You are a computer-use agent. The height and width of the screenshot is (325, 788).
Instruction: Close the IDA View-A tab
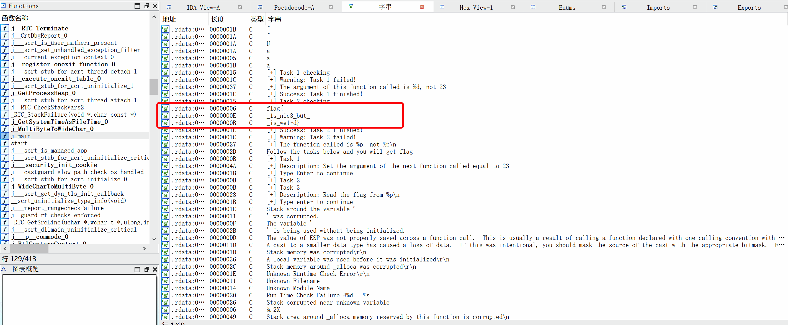(x=240, y=7)
